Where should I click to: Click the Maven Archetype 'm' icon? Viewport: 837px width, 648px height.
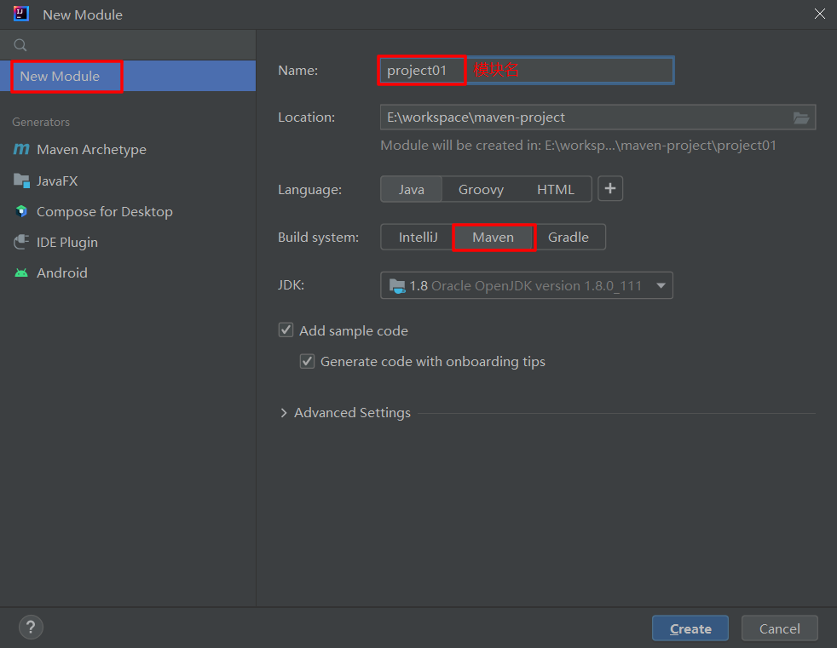(x=21, y=149)
